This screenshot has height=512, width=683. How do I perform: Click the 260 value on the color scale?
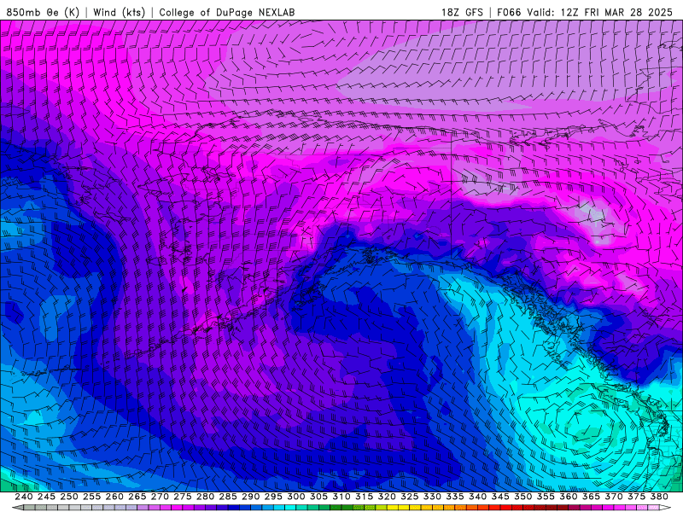pyautogui.click(x=114, y=497)
